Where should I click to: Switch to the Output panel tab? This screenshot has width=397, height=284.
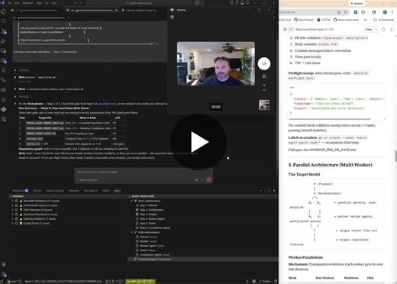pos(37,191)
